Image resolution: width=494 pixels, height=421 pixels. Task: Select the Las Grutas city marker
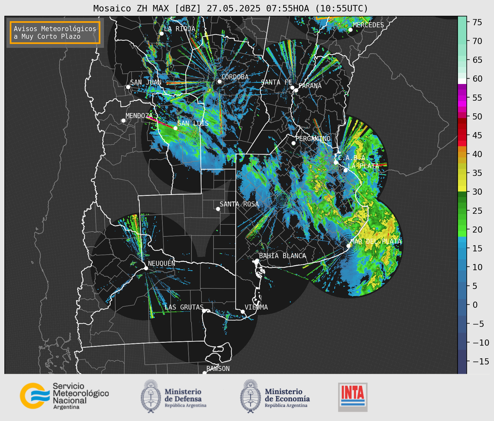pyautogui.click(x=204, y=311)
